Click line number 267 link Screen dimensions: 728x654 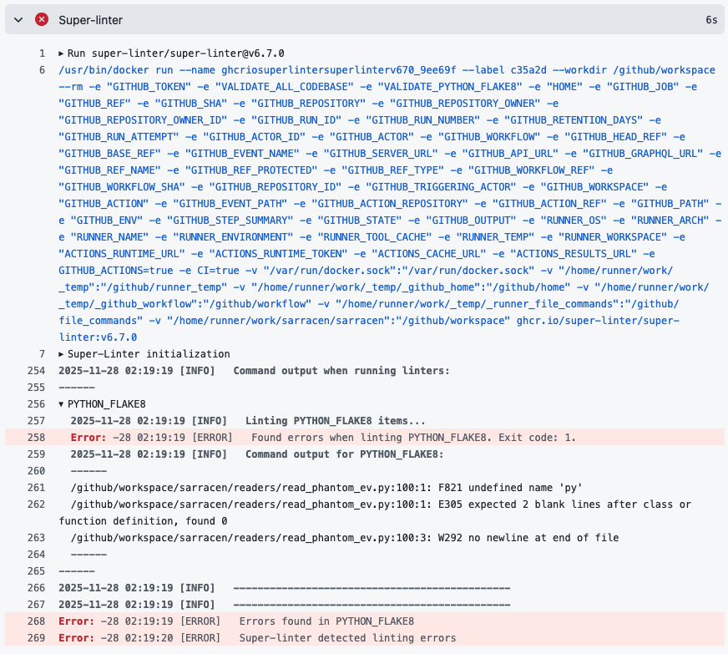click(x=36, y=606)
